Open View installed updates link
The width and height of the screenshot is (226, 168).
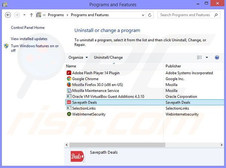tap(29, 39)
